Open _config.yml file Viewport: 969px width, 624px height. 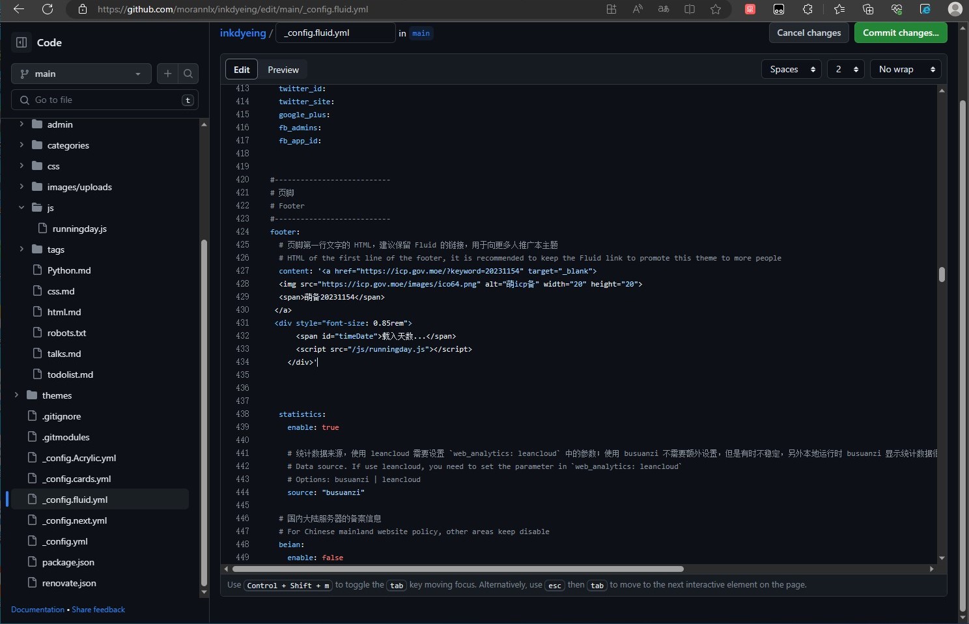pyautogui.click(x=64, y=541)
